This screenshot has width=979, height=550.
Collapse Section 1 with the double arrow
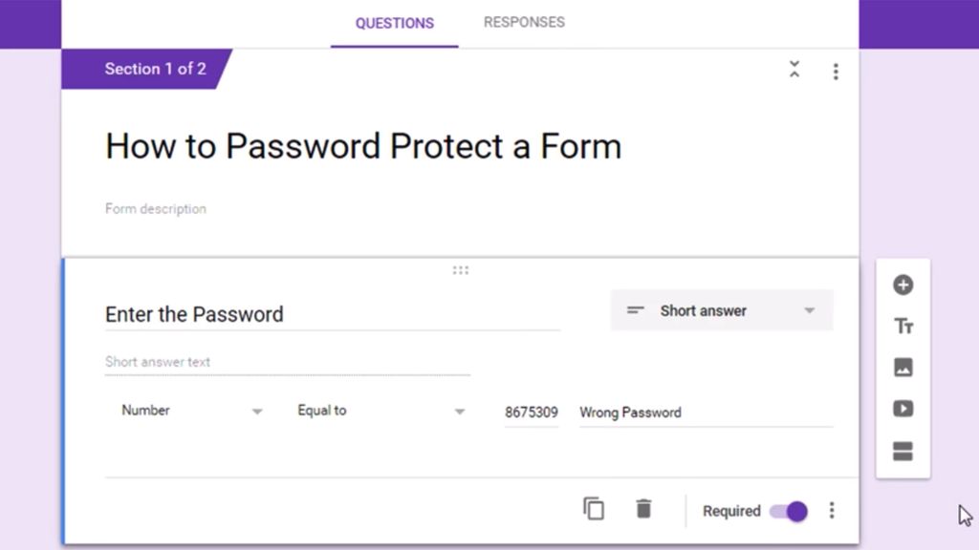point(794,70)
